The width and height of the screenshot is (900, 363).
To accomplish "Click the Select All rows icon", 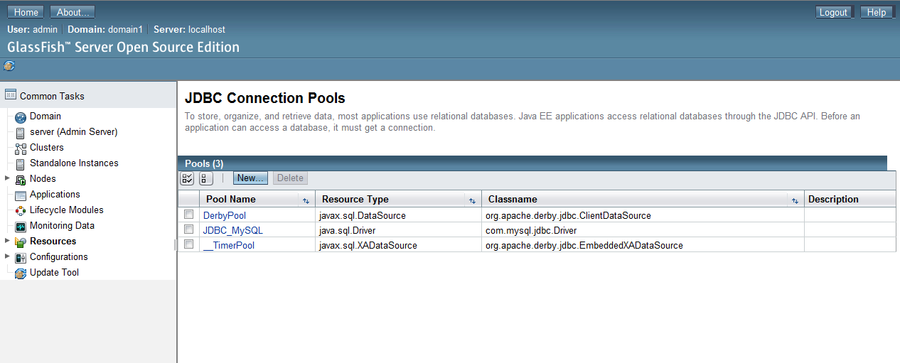I will [187, 179].
